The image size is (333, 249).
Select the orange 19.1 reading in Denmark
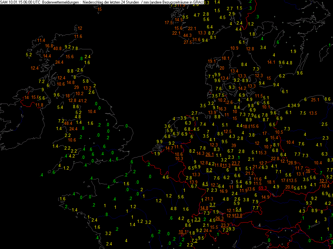coord(212,61)
